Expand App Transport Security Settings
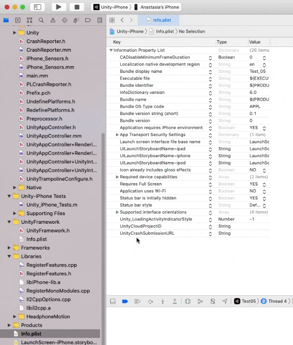 click(117, 135)
